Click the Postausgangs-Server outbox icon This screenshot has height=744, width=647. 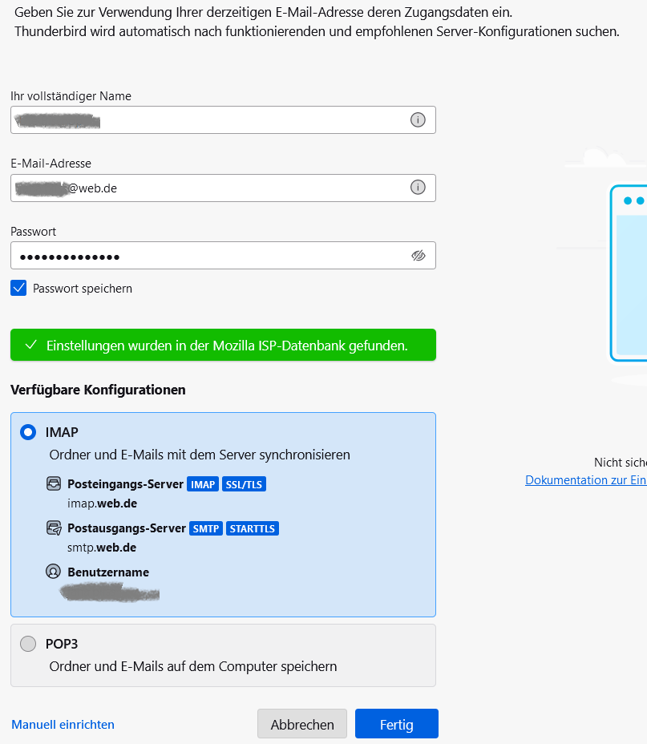[54, 528]
